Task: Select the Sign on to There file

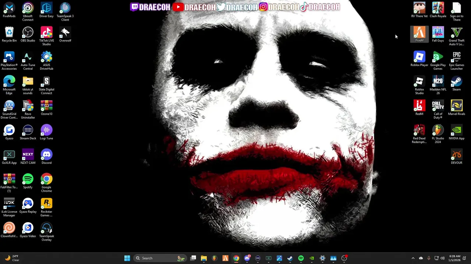Action: (x=457, y=12)
